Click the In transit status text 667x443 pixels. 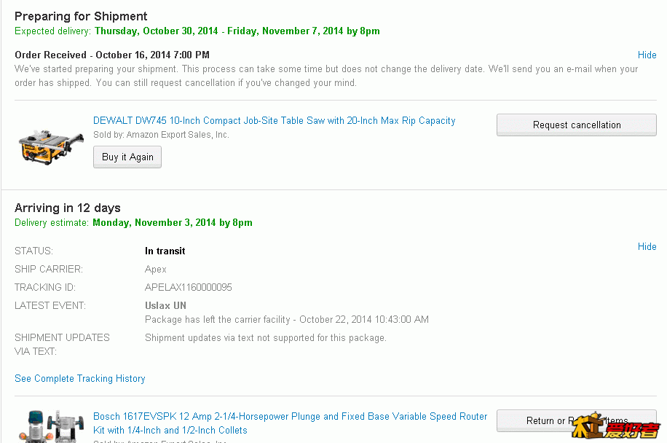click(165, 251)
